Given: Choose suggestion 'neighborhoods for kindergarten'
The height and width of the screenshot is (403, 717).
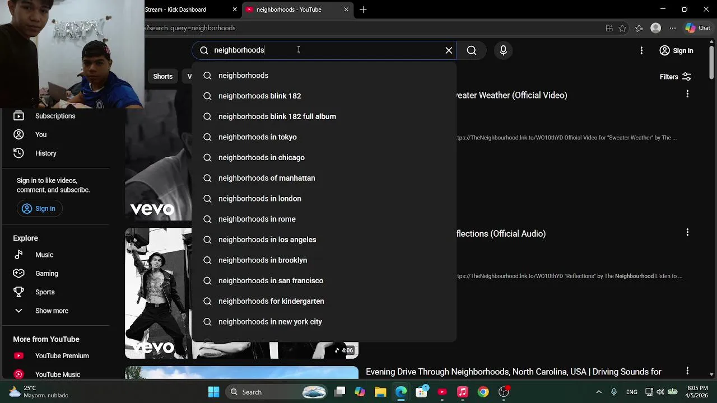Looking at the screenshot, I should [x=324, y=301].
